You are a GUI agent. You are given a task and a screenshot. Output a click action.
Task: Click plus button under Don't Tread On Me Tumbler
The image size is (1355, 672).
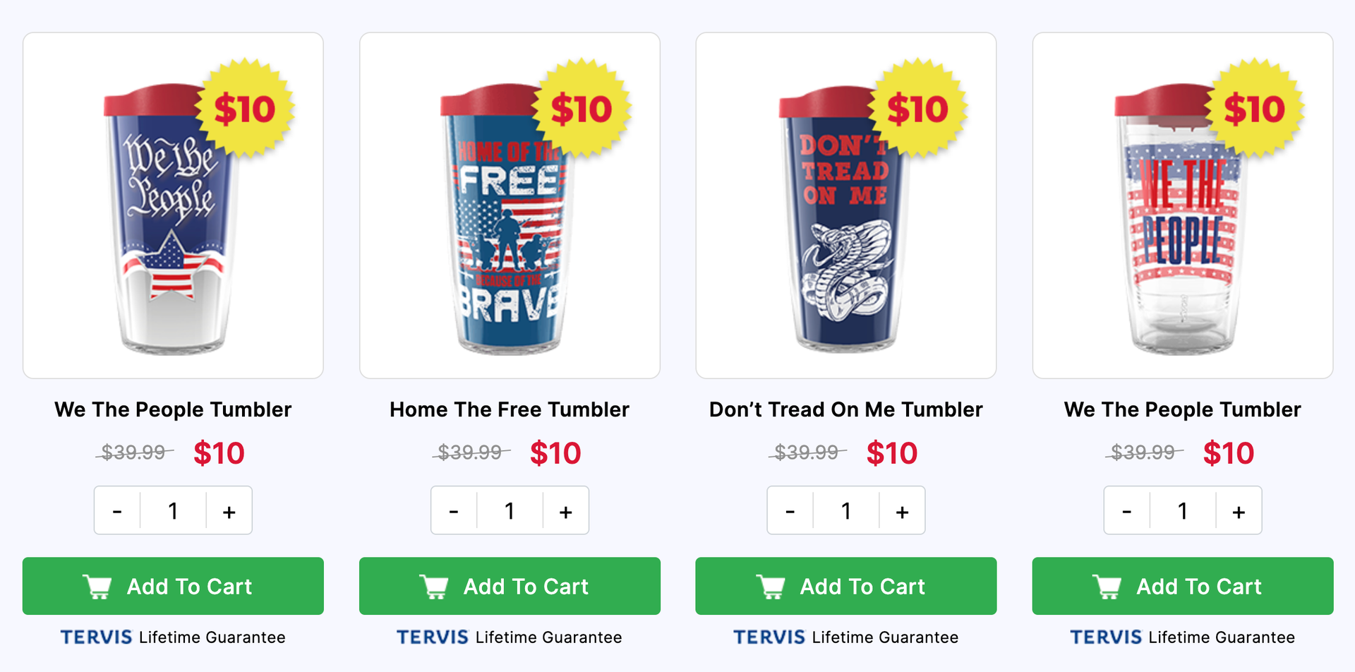902,511
